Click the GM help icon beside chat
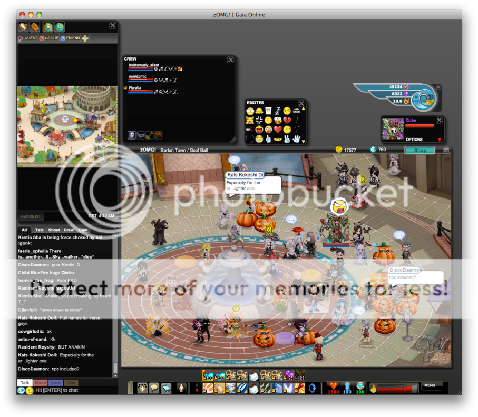 pos(21,391)
